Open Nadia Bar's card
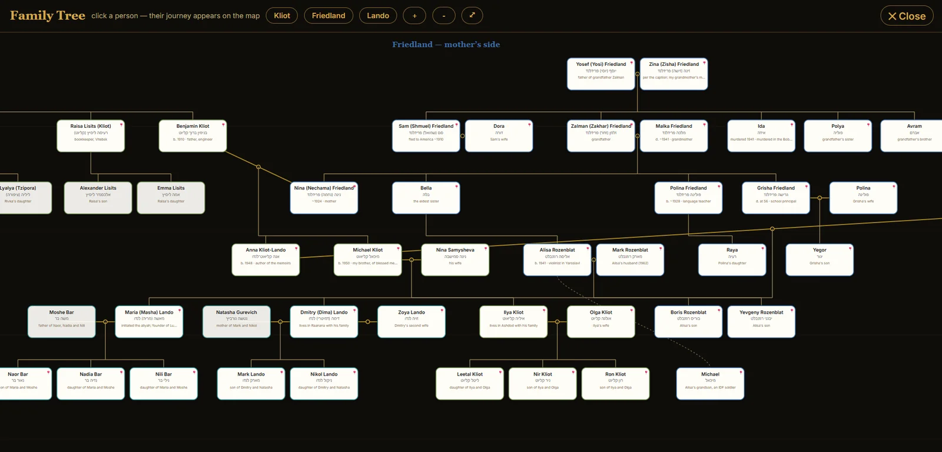 tap(91, 384)
